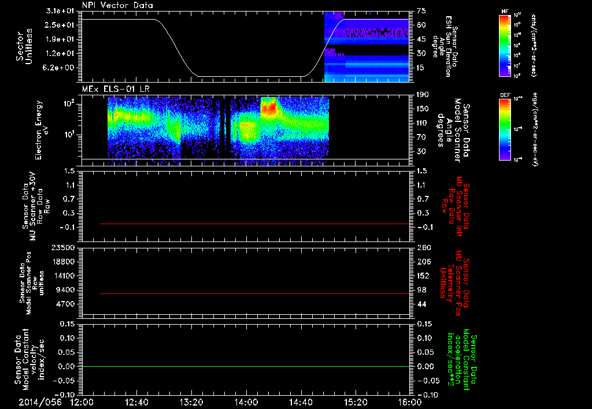The height and width of the screenshot is (409, 592).
Task: Click the 'MU Scanner +30V Raw Data' axis label
Action: coord(36,206)
